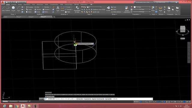Click the Girar (rotate) tool
The height and width of the screenshot is (108, 192).
pos(37,7)
